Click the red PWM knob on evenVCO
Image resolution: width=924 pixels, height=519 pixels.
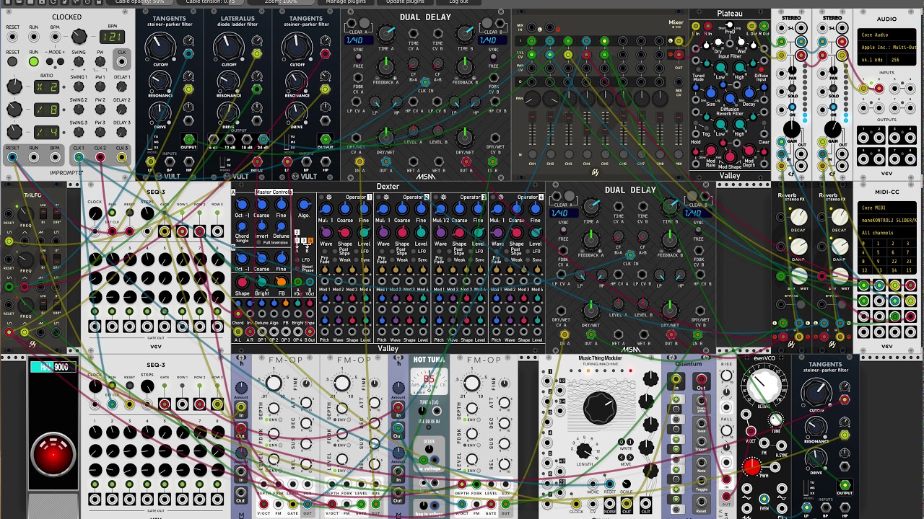[x=751, y=467]
